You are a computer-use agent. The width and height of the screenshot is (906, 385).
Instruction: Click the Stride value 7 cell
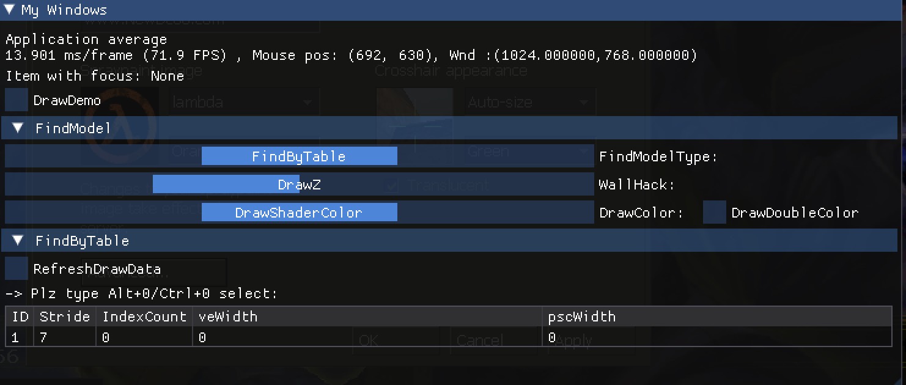click(65, 337)
